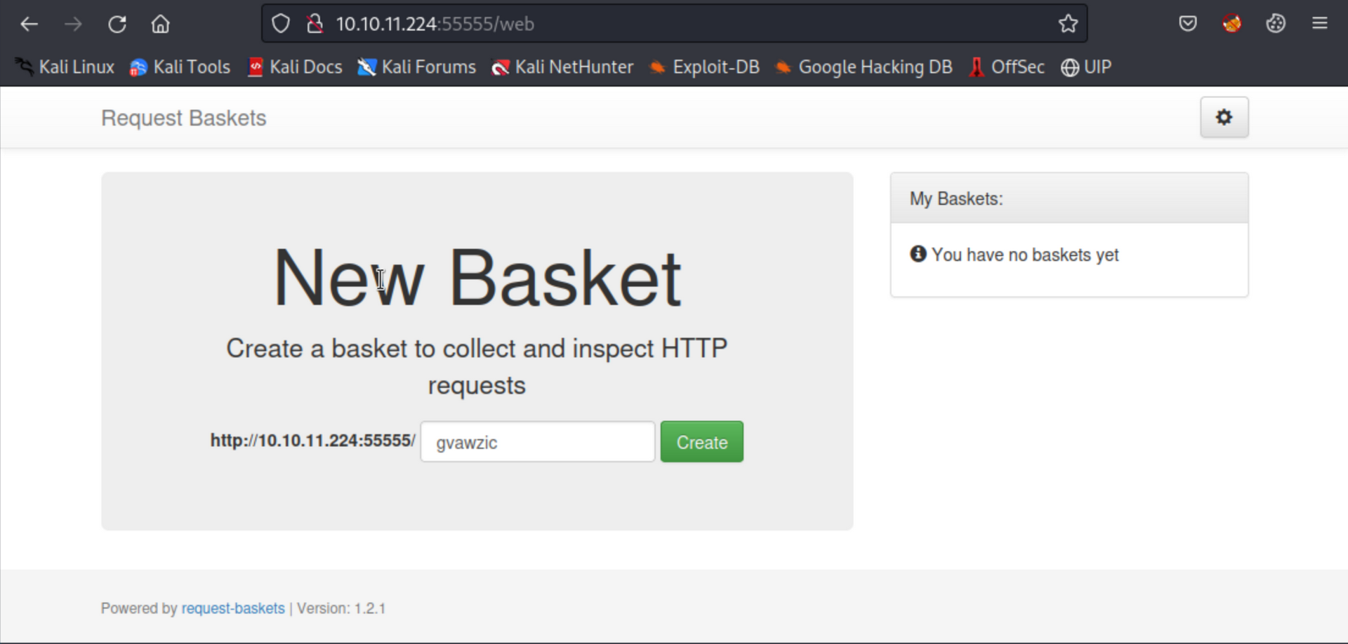The height and width of the screenshot is (644, 1348).
Task: Open the cookie extension icon
Action: click(x=1276, y=24)
